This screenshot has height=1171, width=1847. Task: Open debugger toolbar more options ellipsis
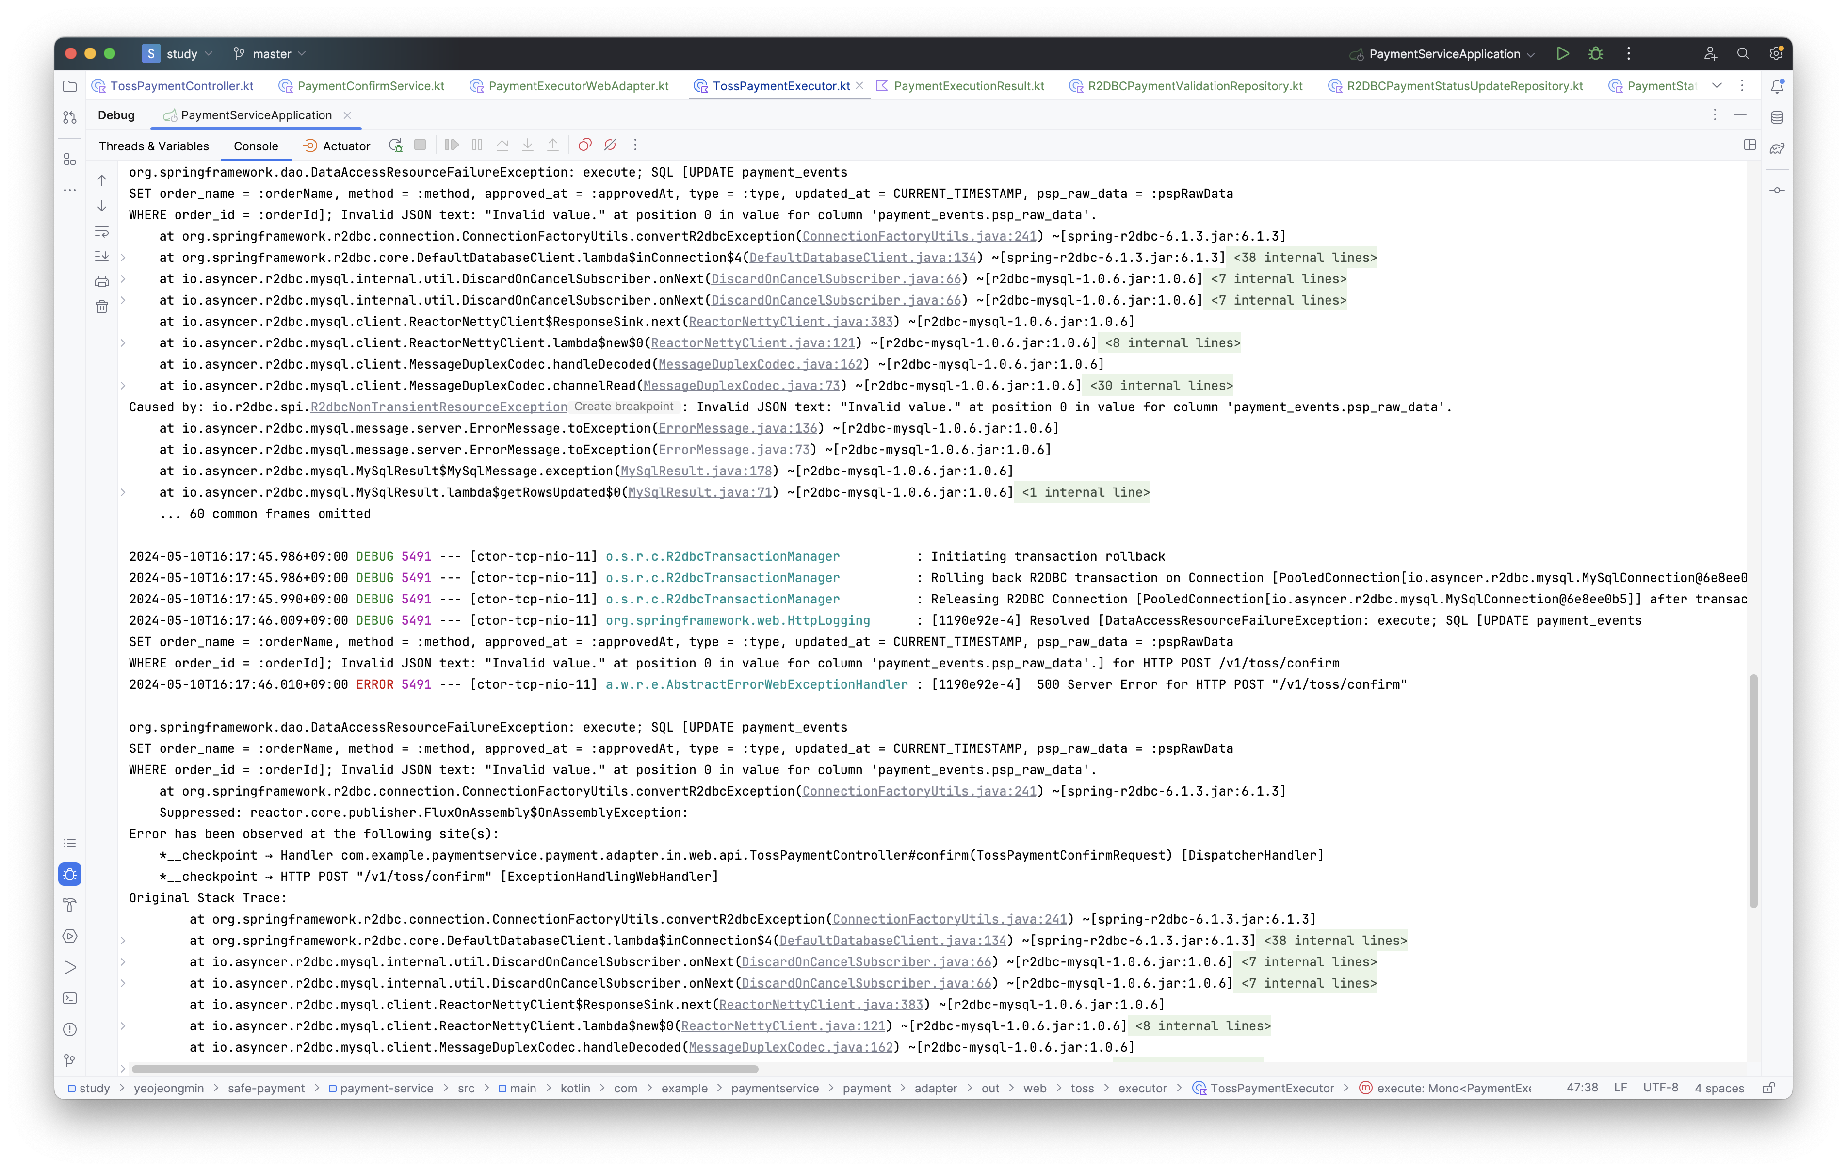[x=635, y=145]
